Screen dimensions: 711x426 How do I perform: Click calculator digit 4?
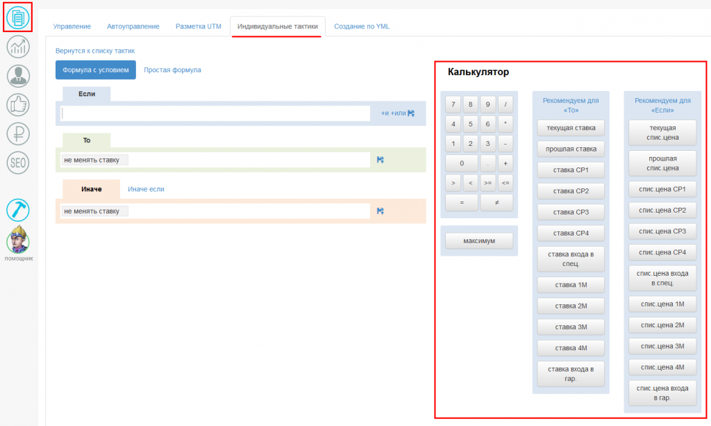(453, 124)
